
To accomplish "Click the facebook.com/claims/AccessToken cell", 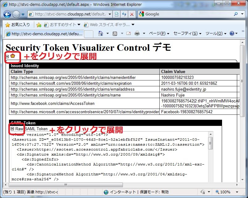I will coord(84,103).
